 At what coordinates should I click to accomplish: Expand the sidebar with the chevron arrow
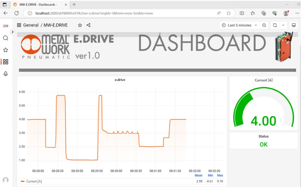point(12,32)
